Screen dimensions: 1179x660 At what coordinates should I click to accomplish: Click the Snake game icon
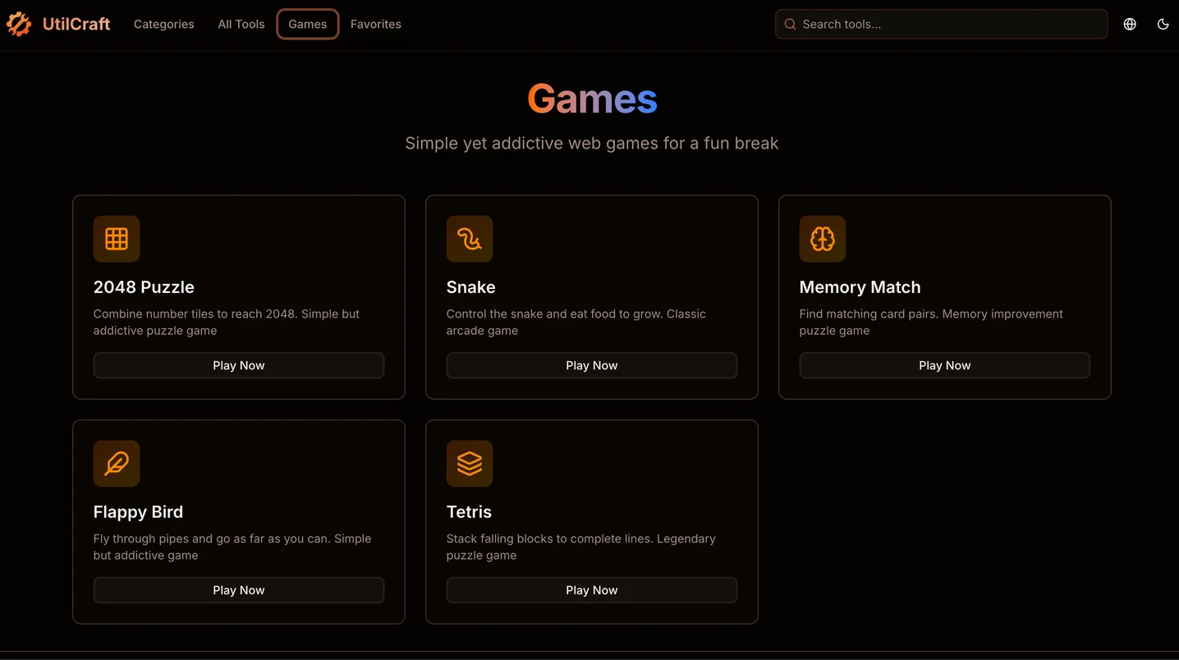click(470, 239)
